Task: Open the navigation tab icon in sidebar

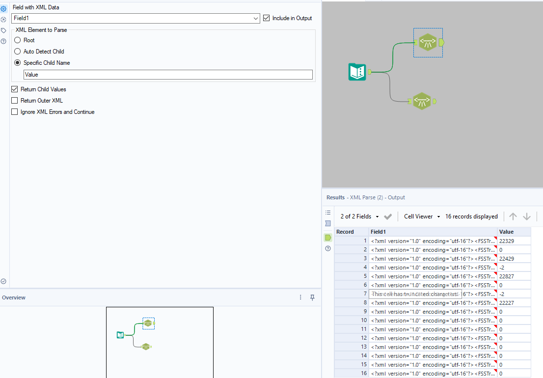Action: point(3,20)
